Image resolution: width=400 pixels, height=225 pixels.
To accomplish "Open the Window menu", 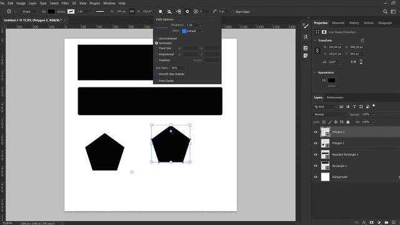I will pyautogui.click(x=109, y=3).
